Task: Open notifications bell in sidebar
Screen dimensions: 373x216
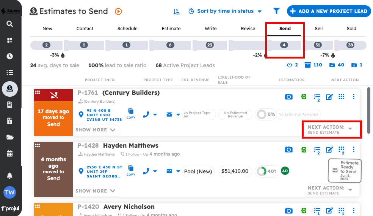Action: point(10,176)
